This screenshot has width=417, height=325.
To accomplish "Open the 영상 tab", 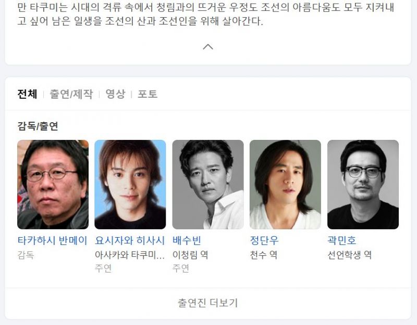I will pyautogui.click(x=115, y=94).
